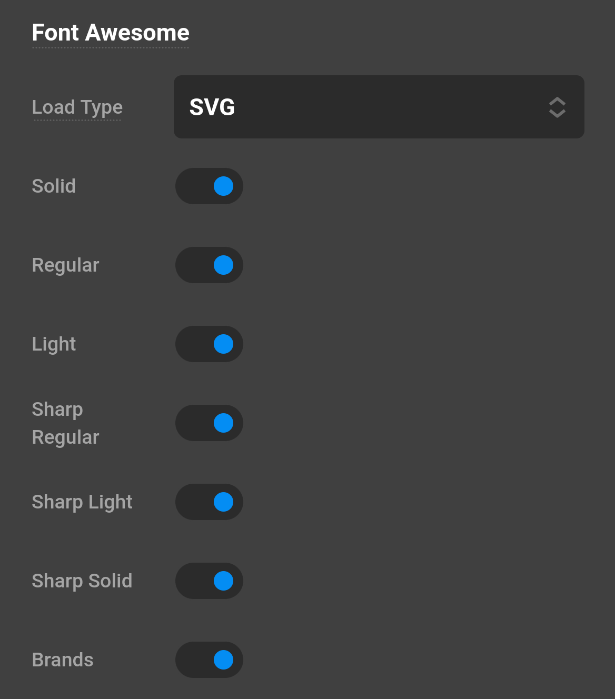Image resolution: width=615 pixels, height=699 pixels.
Task: Switch off the Sharp Light style
Action: tap(209, 502)
